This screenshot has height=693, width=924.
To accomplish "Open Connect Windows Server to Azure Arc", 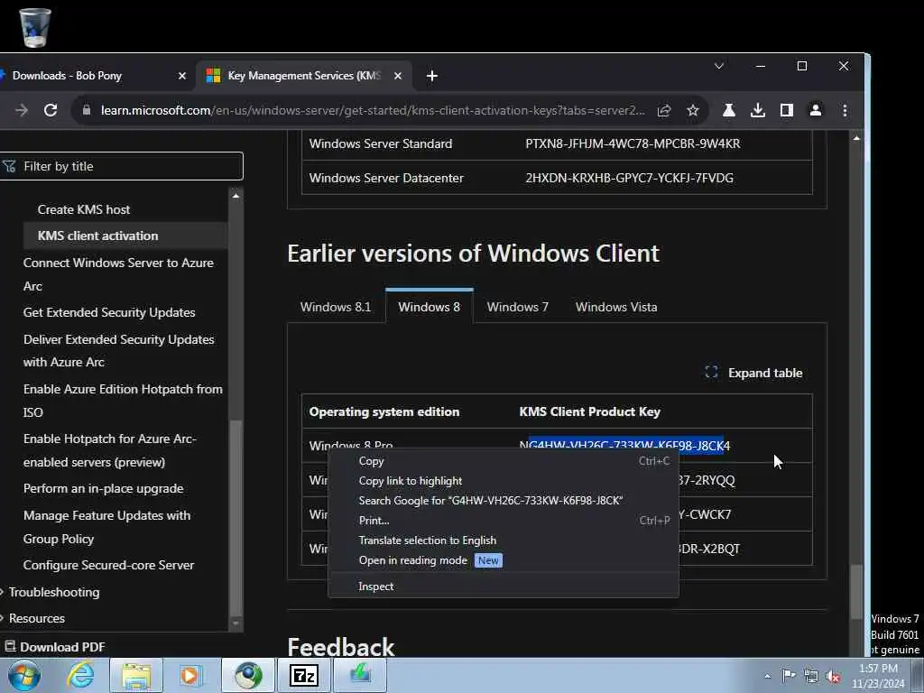I will point(118,274).
